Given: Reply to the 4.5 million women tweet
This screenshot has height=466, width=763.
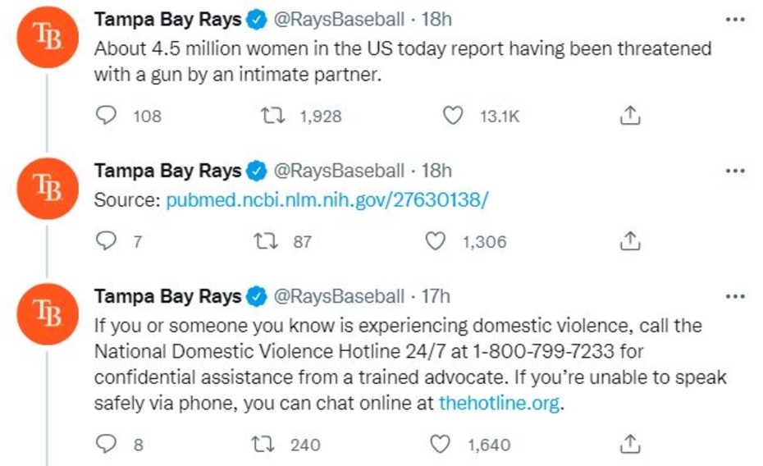Looking at the screenshot, I should [x=106, y=116].
